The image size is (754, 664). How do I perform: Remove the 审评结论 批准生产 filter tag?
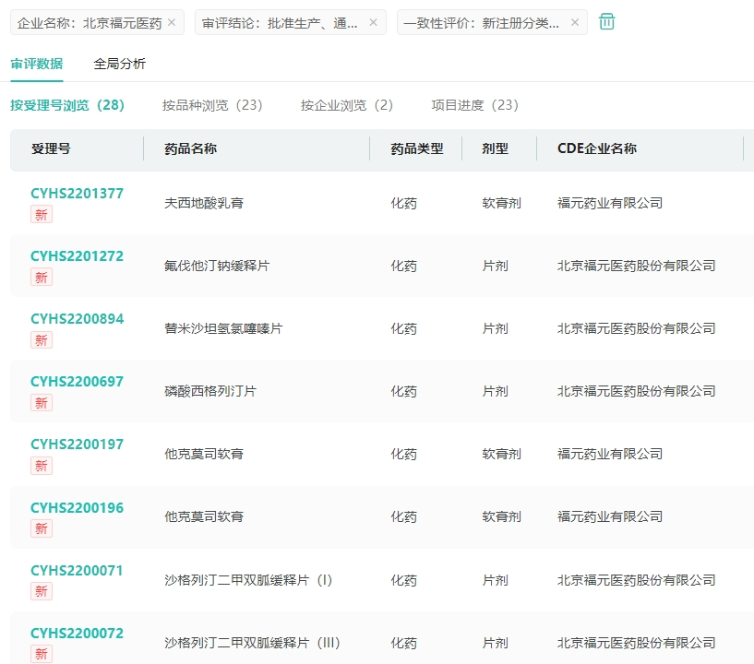coord(373,22)
